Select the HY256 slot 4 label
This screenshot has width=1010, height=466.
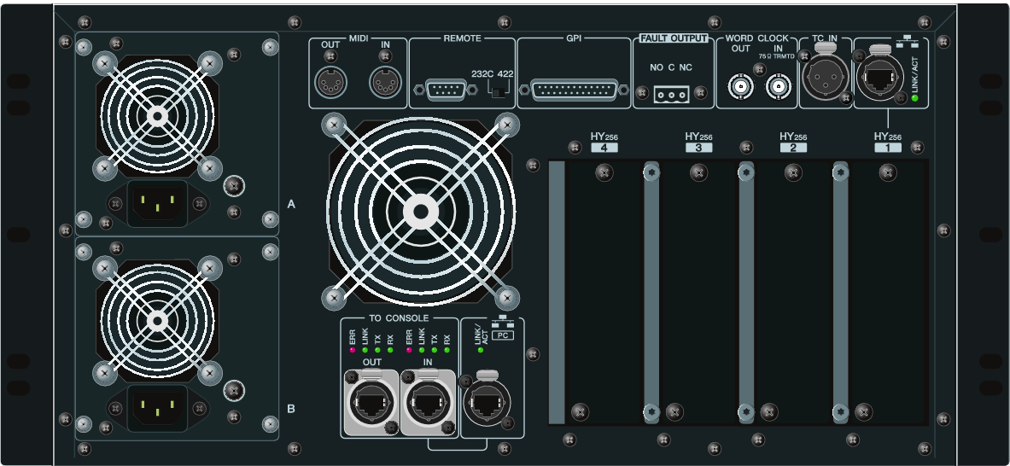tap(604, 148)
